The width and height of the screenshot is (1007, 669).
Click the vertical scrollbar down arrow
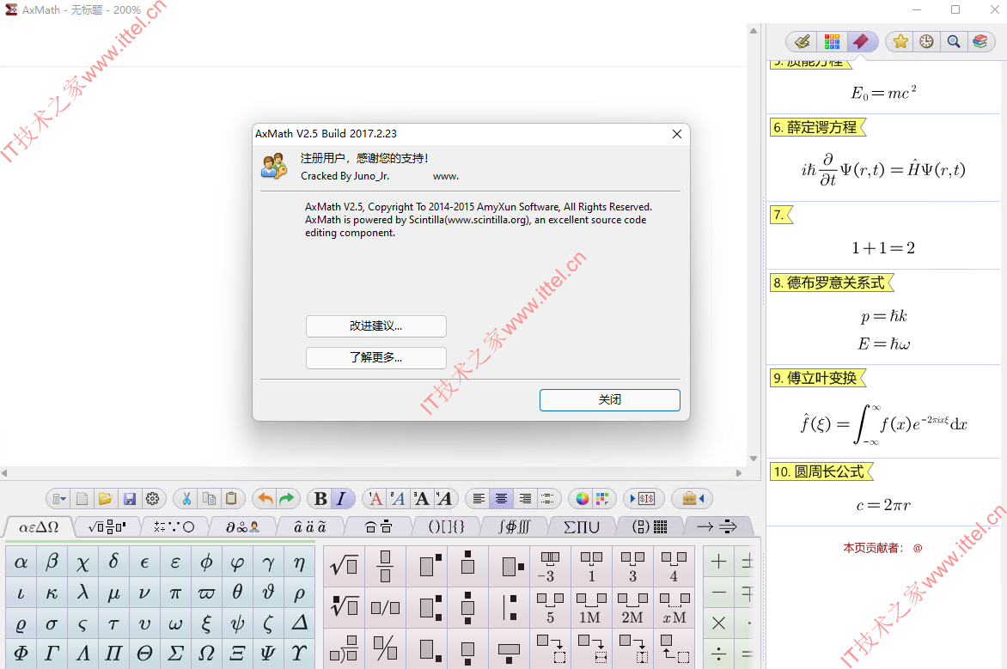click(x=754, y=459)
